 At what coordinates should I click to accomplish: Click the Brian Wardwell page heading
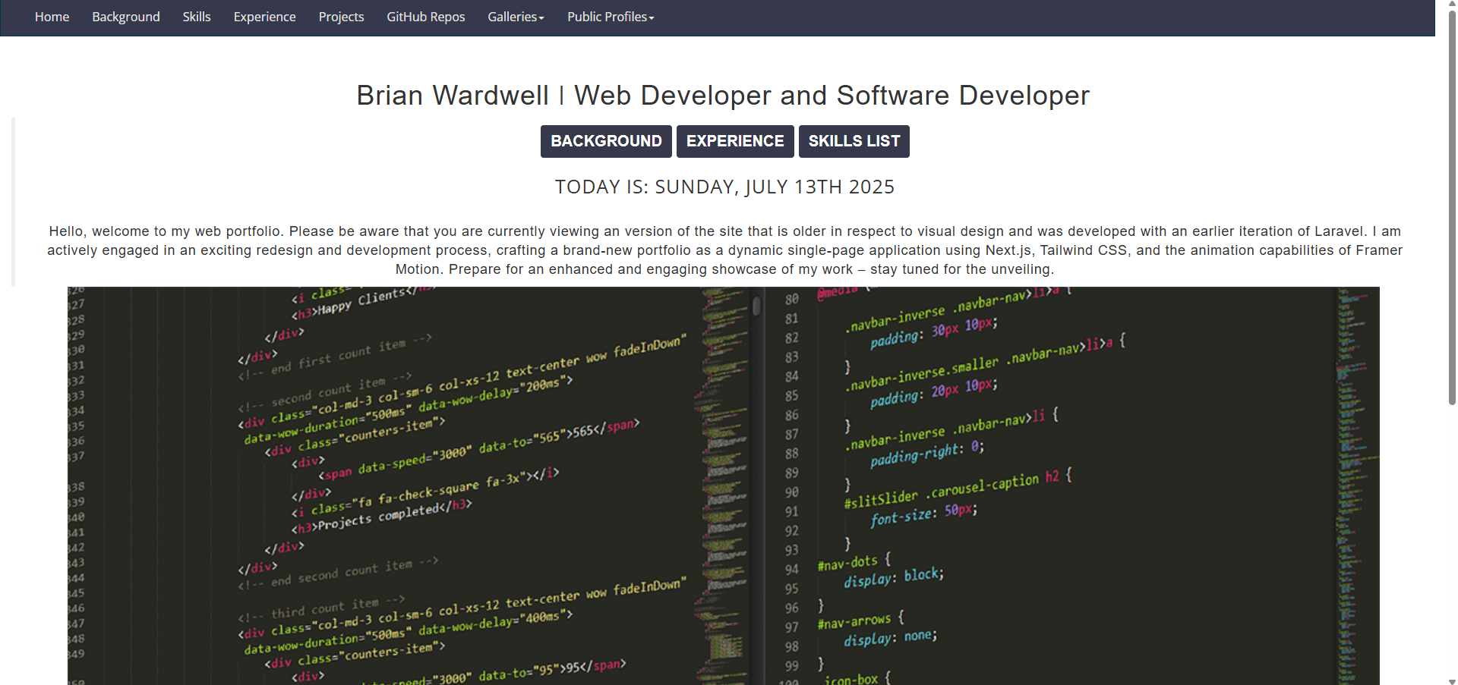click(723, 96)
